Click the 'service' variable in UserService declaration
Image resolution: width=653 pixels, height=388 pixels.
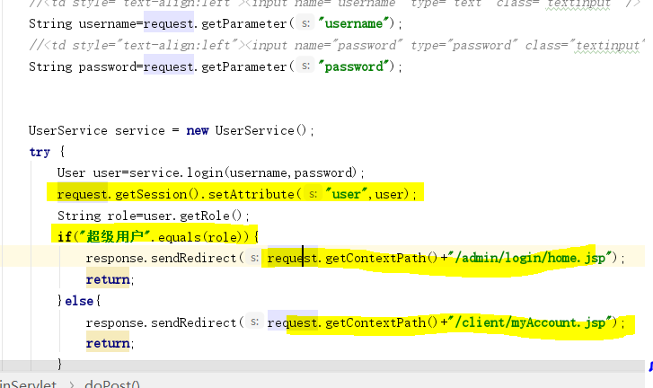pos(140,131)
